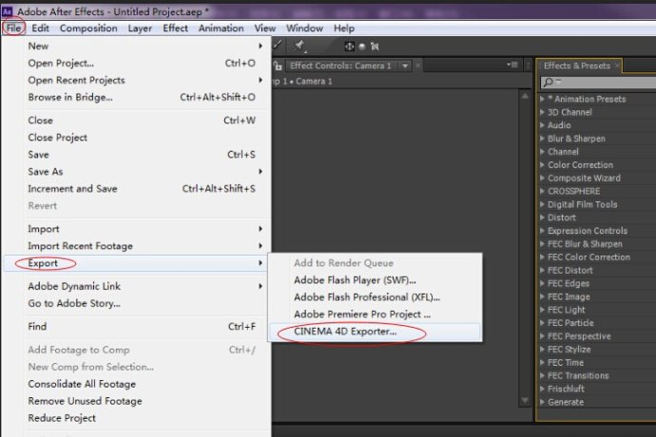Choose Browse in Bridge...

(136, 98)
